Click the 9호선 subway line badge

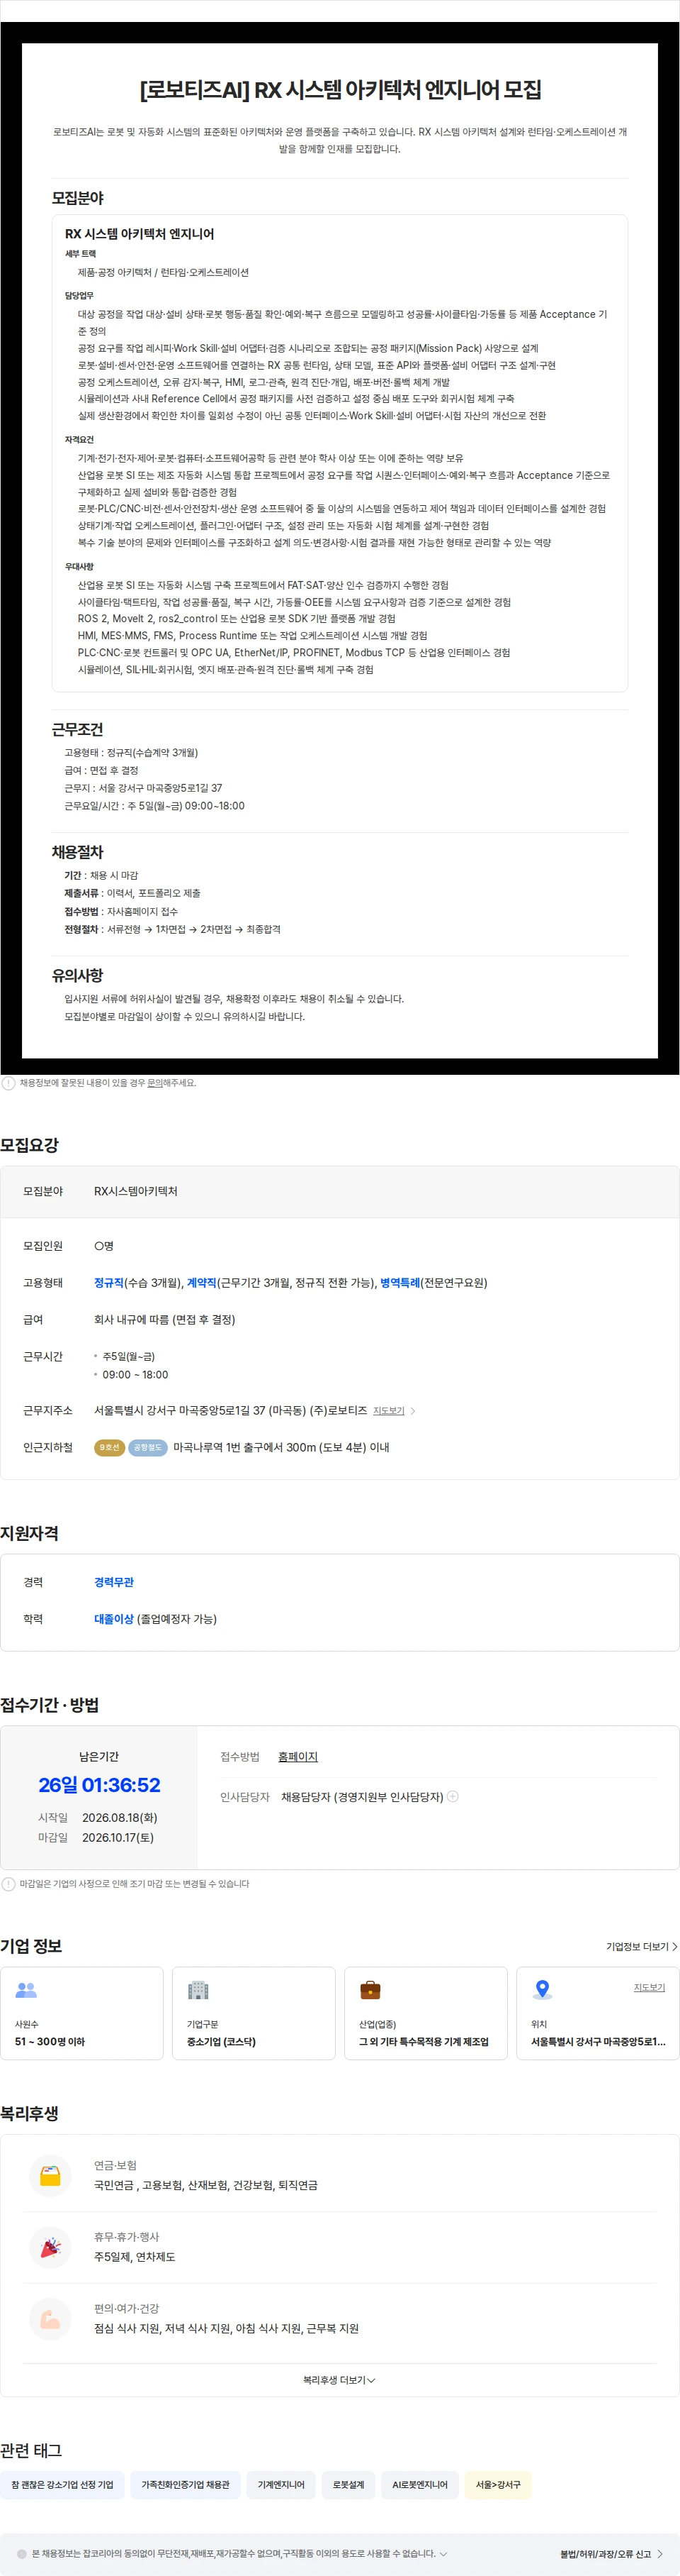pos(109,1447)
